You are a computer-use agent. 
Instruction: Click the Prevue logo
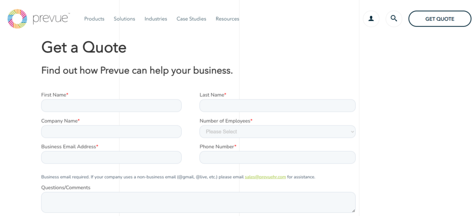39,19
